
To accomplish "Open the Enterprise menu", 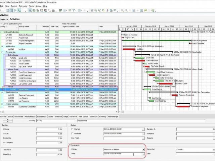I will coord(23,6).
